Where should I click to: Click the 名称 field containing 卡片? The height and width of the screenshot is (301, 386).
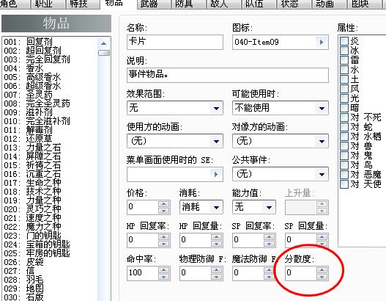[x=175, y=42]
